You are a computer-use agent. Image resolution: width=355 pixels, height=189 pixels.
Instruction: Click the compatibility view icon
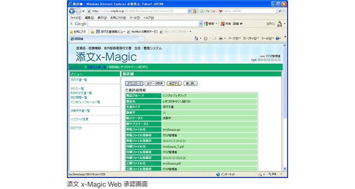[x=201, y=11]
